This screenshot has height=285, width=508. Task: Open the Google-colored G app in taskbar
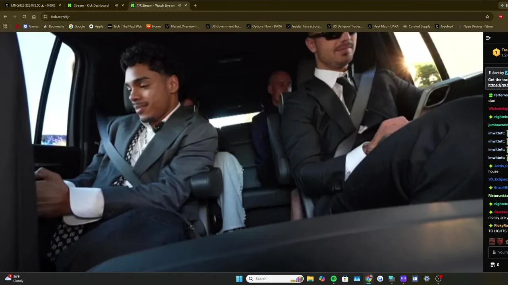click(380, 279)
